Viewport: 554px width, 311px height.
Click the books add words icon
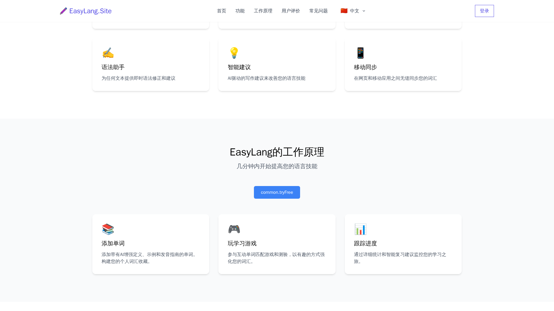click(108, 229)
